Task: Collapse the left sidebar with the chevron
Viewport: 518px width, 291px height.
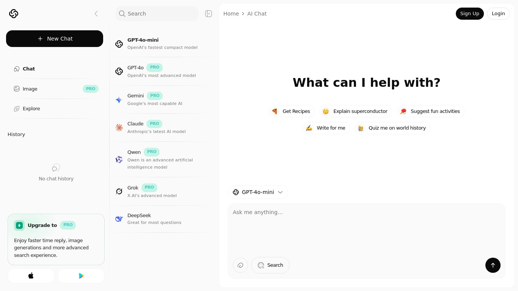Action: click(x=96, y=14)
